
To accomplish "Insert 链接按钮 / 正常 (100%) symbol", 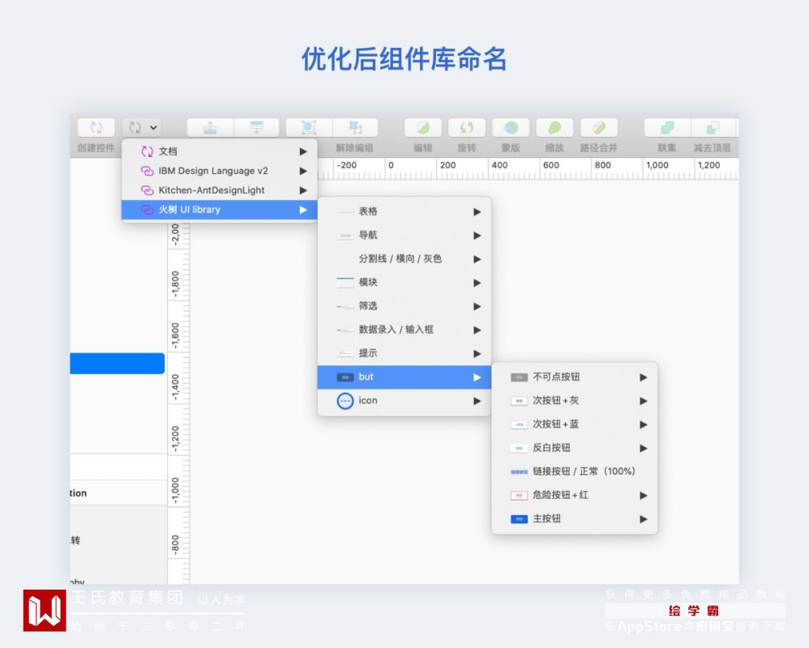I will (x=575, y=471).
